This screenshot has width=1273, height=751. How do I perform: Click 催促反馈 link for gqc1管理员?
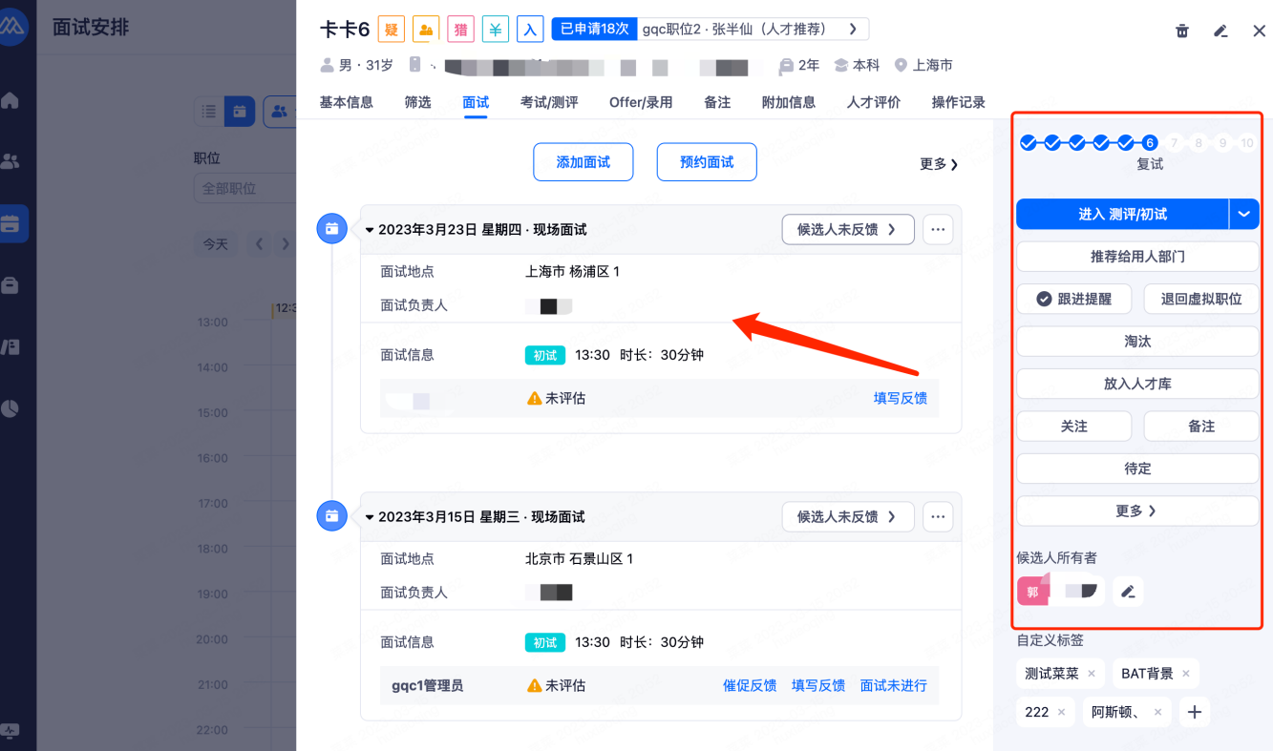tap(750, 685)
